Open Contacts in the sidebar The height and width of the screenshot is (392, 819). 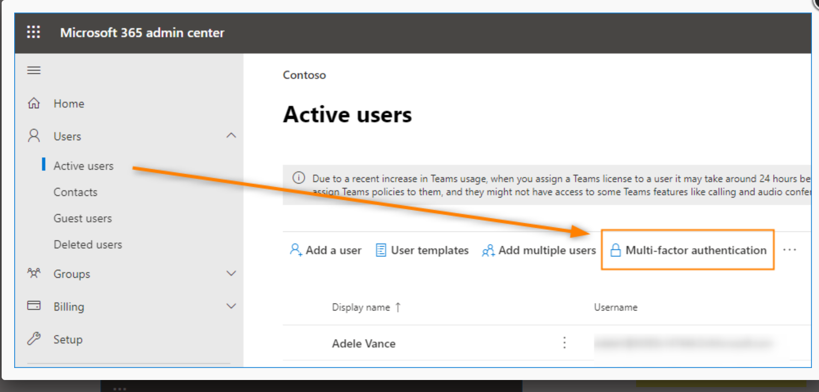pos(75,192)
